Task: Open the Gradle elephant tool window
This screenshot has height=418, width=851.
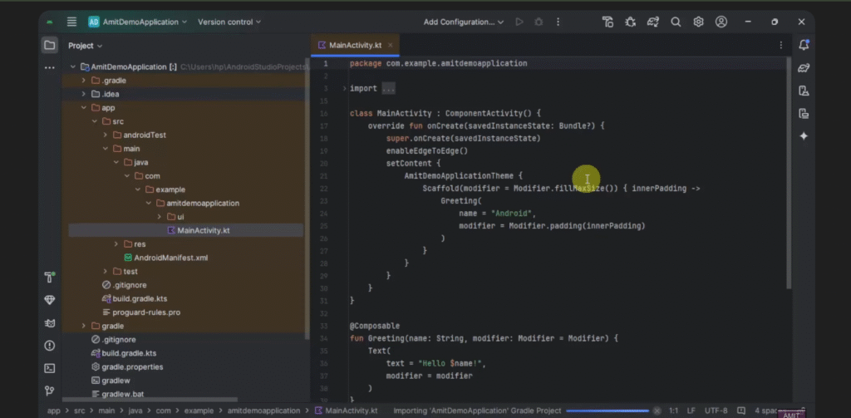Action: (x=804, y=68)
